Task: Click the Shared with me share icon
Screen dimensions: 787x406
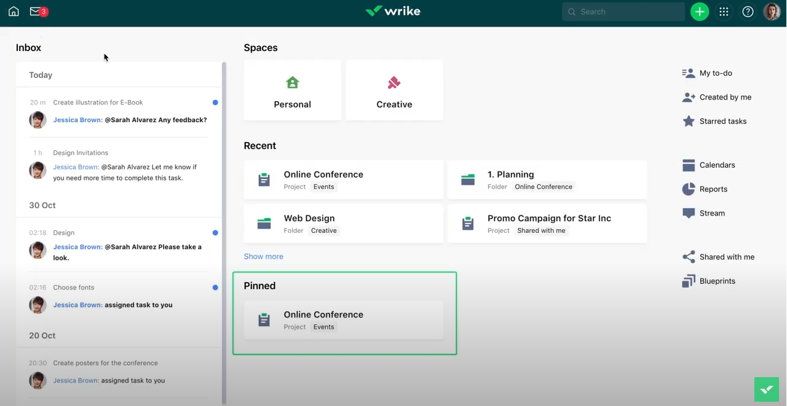Action: click(x=689, y=257)
